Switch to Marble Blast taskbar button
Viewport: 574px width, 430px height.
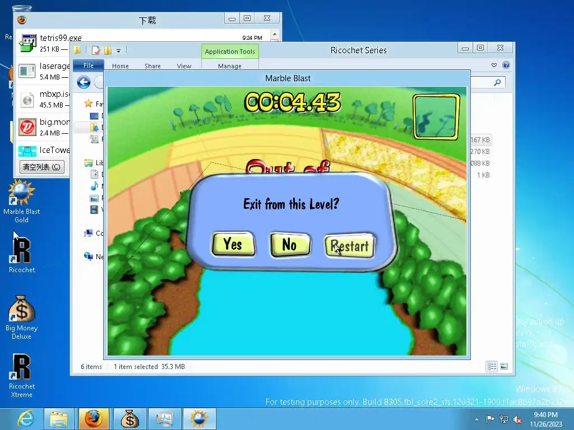[x=199, y=419]
